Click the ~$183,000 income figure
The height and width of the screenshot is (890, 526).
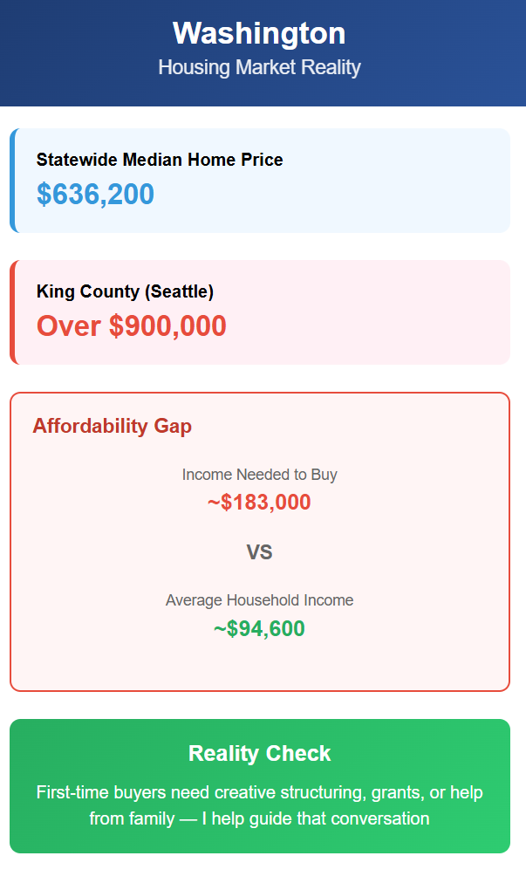(x=259, y=503)
